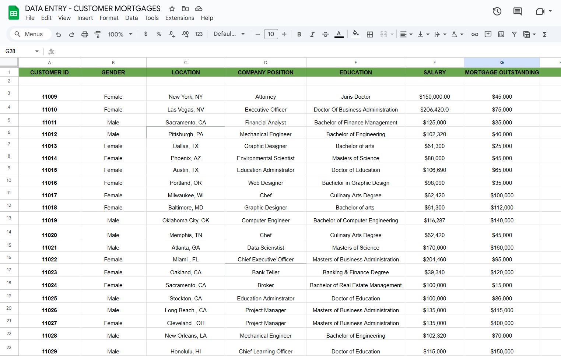
Task: Open the 100% zoom dropdown
Action: pyautogui.click(x=120, y=34)
